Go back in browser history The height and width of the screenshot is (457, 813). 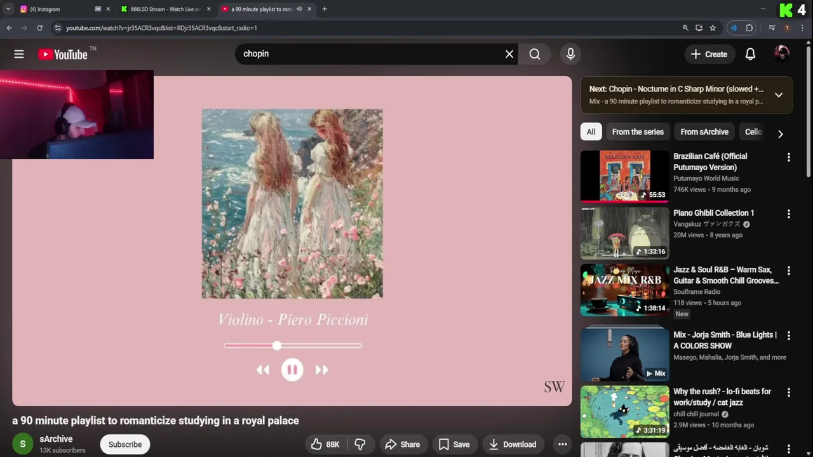pos(9,28)
